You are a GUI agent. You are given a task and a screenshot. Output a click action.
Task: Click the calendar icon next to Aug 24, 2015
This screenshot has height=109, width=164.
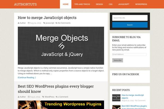pyautogui.click(x=29, y=23)
